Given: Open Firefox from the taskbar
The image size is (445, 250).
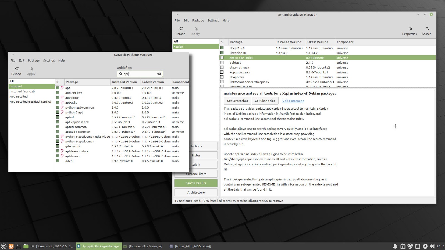Looking at the screenshot, I should [11, 246].
